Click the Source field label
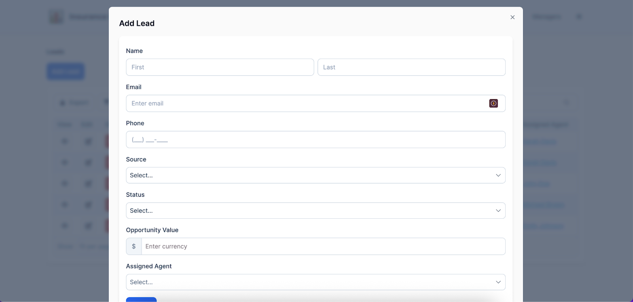The width and height of the screenshot is (633, 302). click(x=136, y=159)
